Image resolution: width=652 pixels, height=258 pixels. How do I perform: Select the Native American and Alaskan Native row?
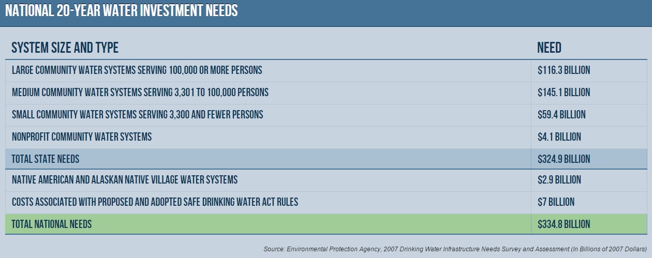[125, 180]
